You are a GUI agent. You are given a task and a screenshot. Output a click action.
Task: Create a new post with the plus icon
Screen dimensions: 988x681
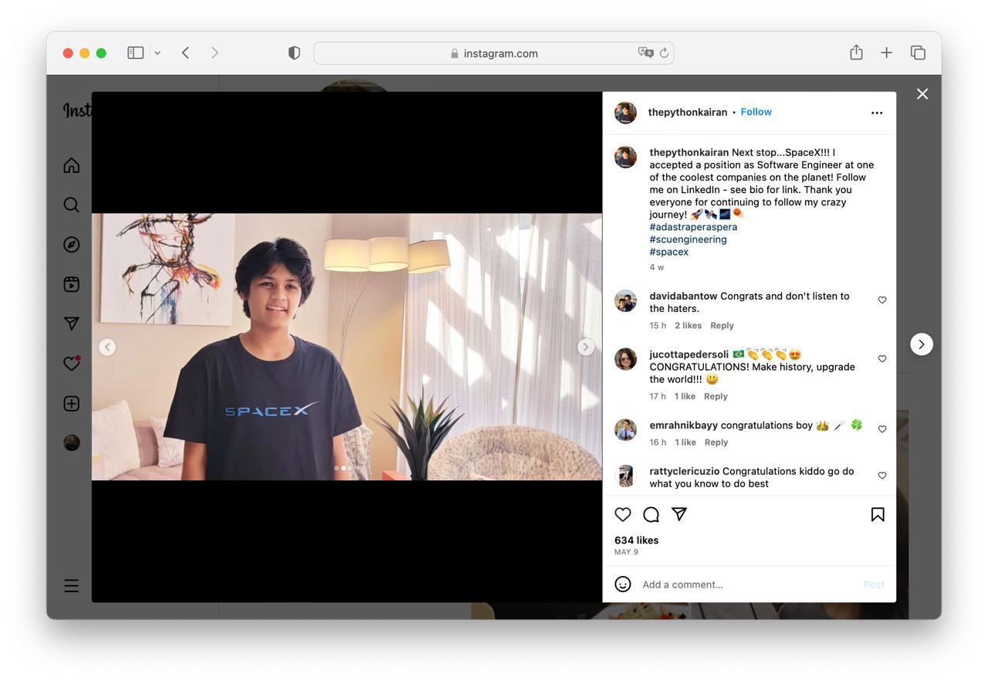(x=70, y=402)
